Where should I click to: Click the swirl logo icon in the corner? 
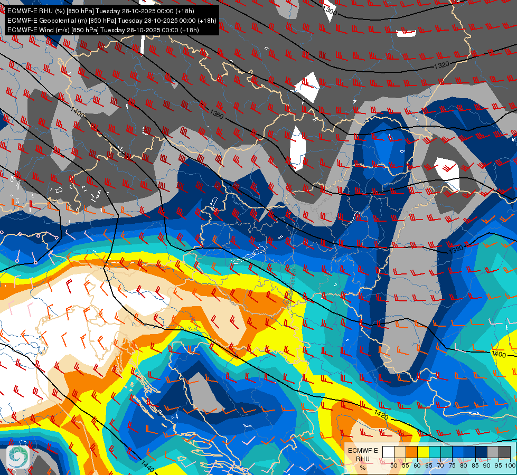coord(18,457)
